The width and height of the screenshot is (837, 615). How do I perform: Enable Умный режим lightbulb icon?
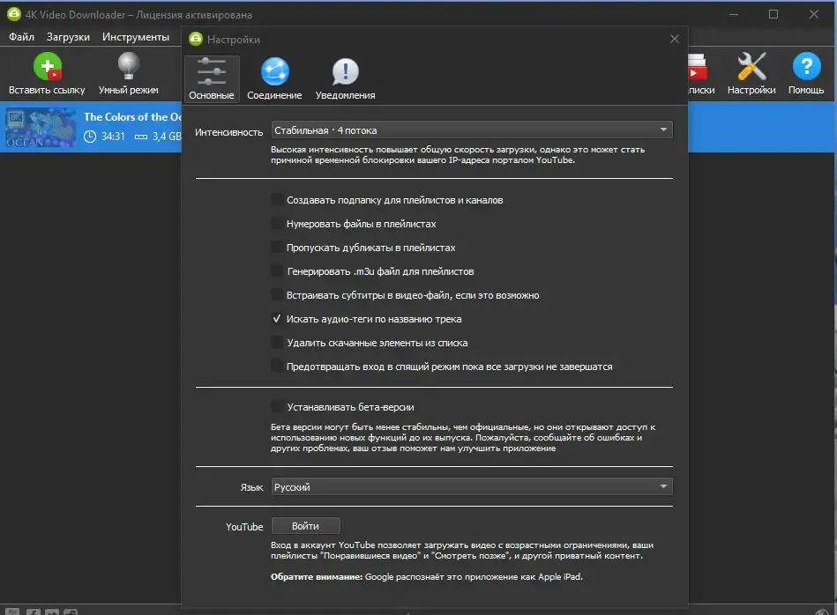pyautogui.click(x=128, y=66)
